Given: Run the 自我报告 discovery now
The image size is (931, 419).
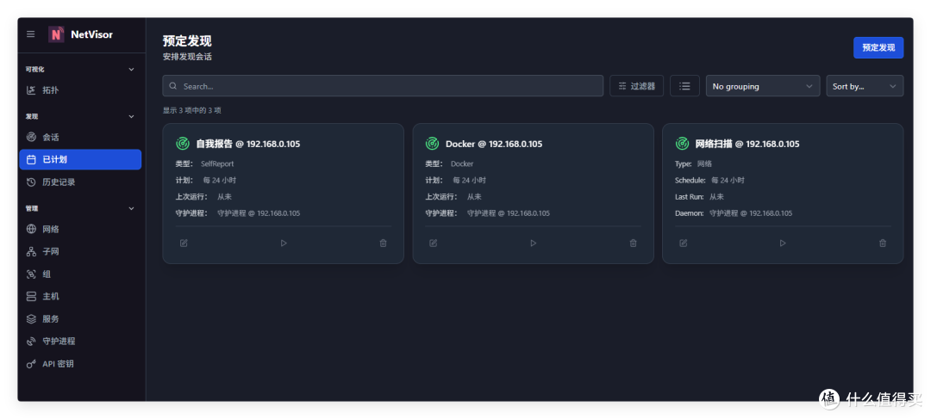Looking at the screenshot, I should (284, 243).
